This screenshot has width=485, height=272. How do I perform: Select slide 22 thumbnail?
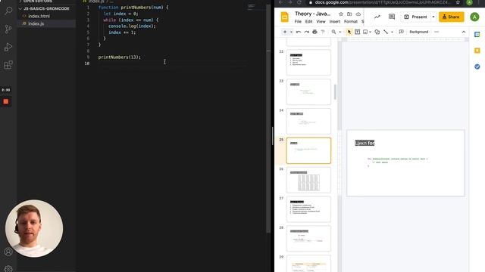pyautogui.click(x=308, y=62)
